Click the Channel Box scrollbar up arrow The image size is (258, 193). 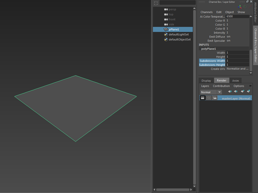point(251,16)
